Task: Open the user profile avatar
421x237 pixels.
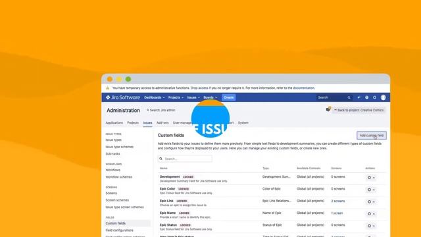Action: click(383, 97)
